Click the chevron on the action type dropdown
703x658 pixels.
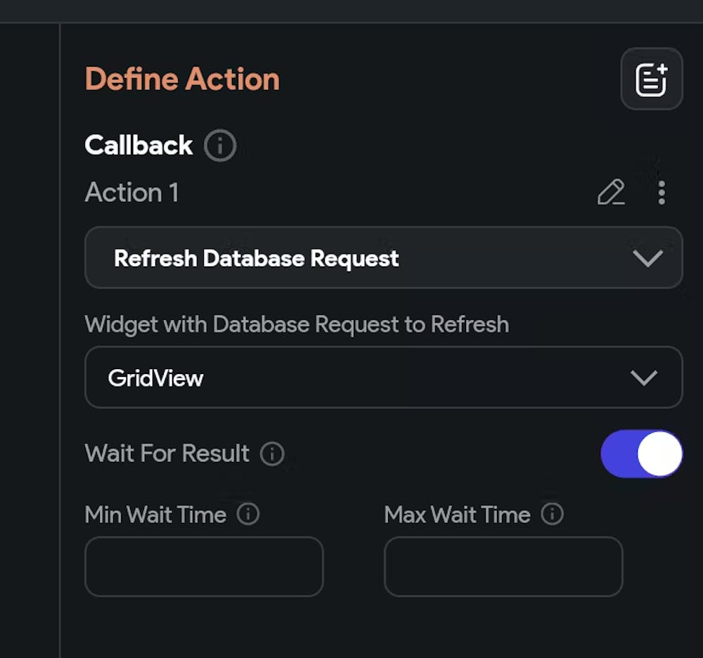tap(647, 258)
